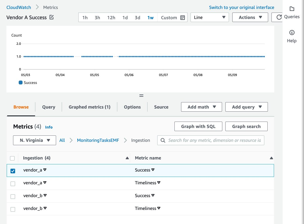
Task: Open the Source tab
Action: click(x=161, y=107)
